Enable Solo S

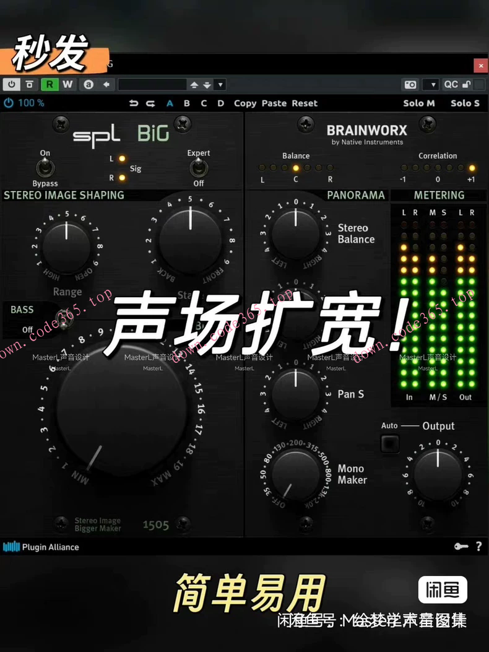click(465, 103)
